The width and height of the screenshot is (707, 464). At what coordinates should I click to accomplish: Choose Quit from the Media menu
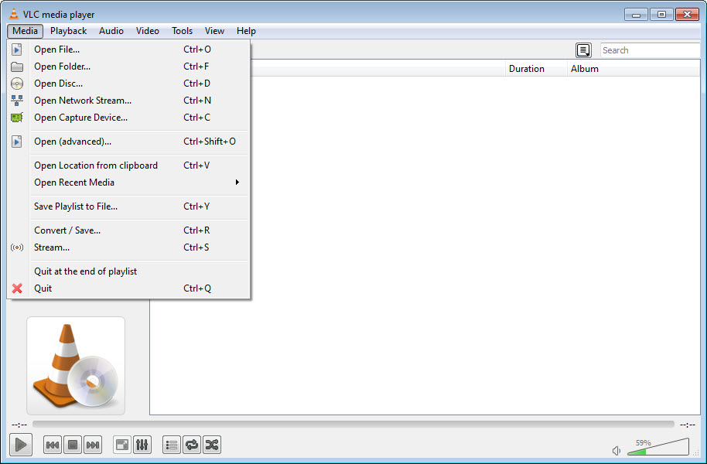click(x=128, y=288)
